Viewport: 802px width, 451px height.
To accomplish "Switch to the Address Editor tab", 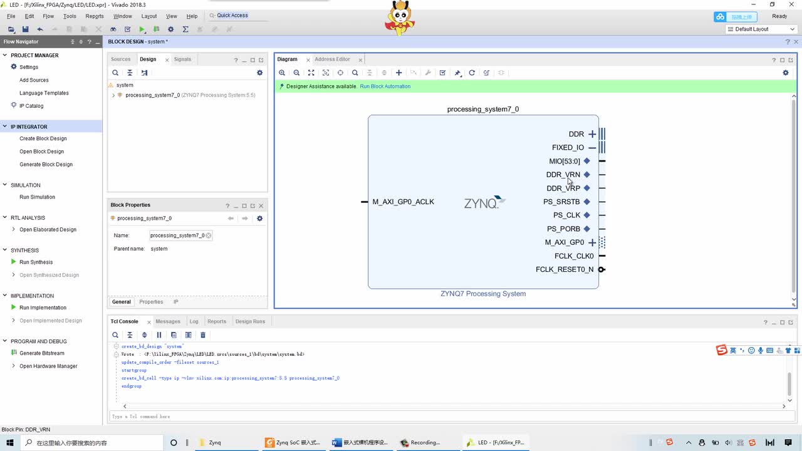I will (332, 60).
